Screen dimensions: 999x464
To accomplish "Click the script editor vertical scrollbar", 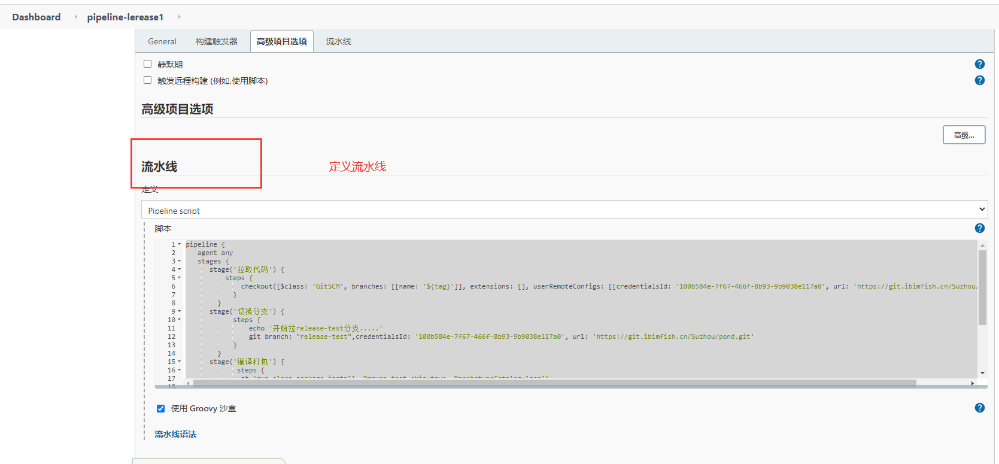I will pyautogui.click(x=982, y=287).
